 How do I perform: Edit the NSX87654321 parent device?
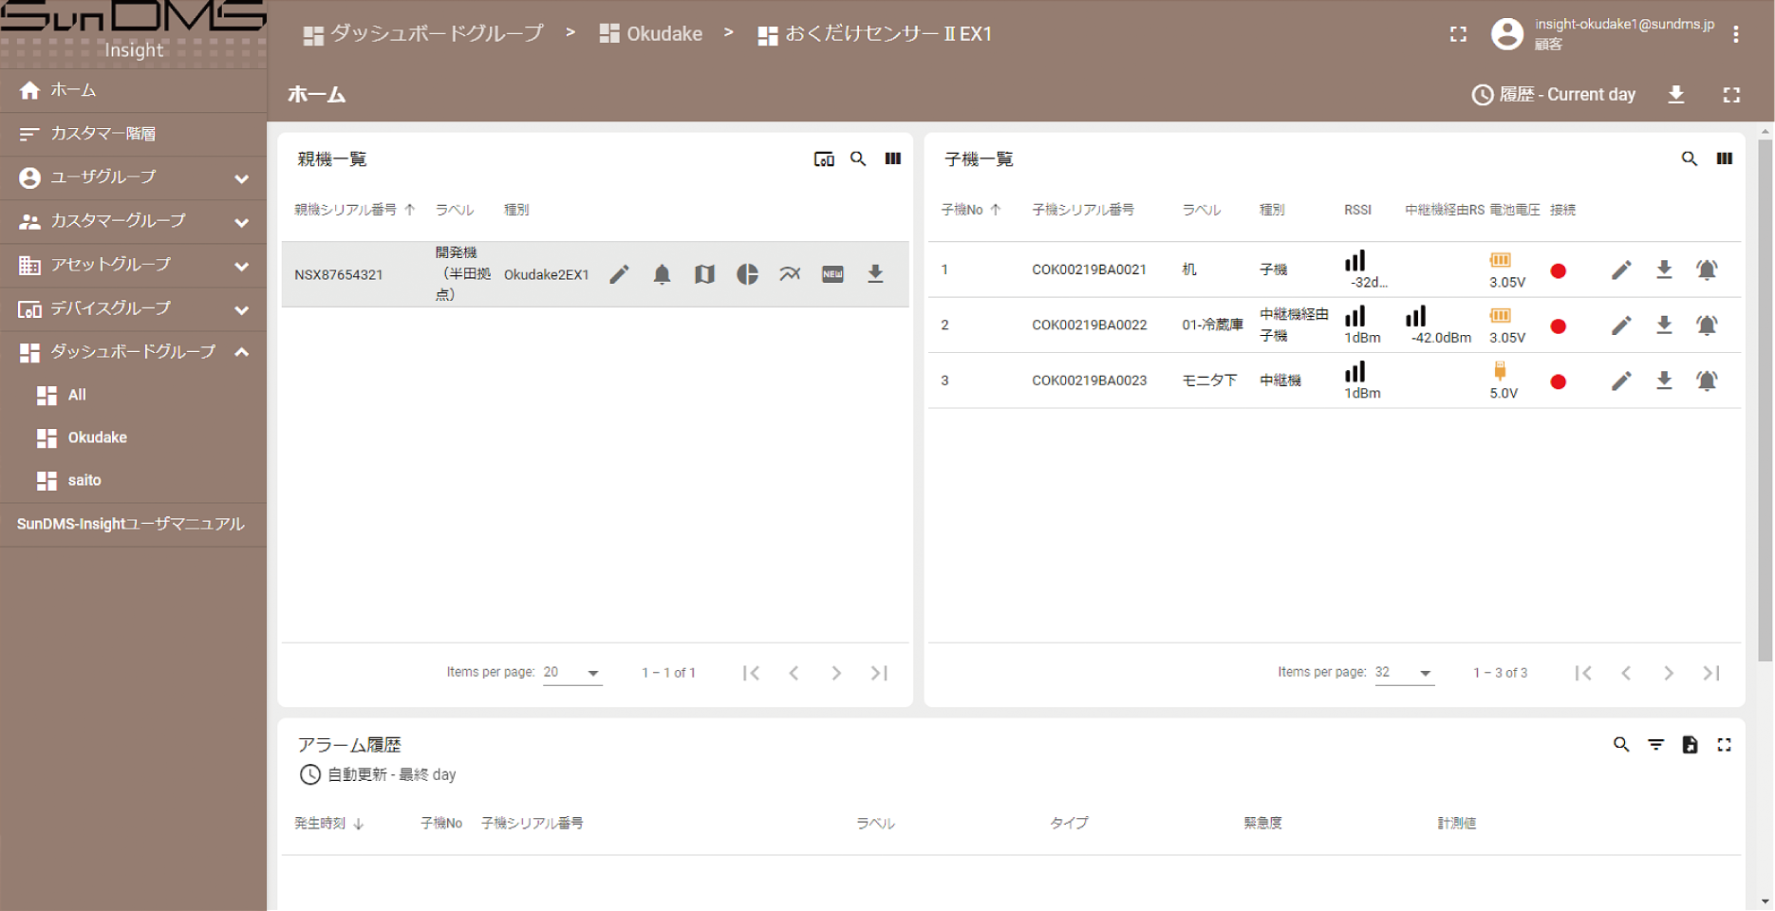tap(619, 274)
